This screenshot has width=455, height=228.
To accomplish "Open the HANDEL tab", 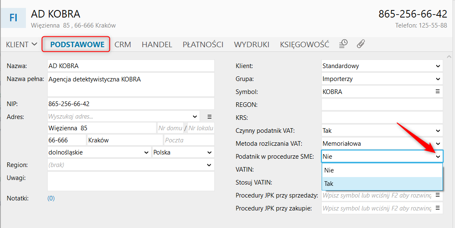I will pos(157,44).
